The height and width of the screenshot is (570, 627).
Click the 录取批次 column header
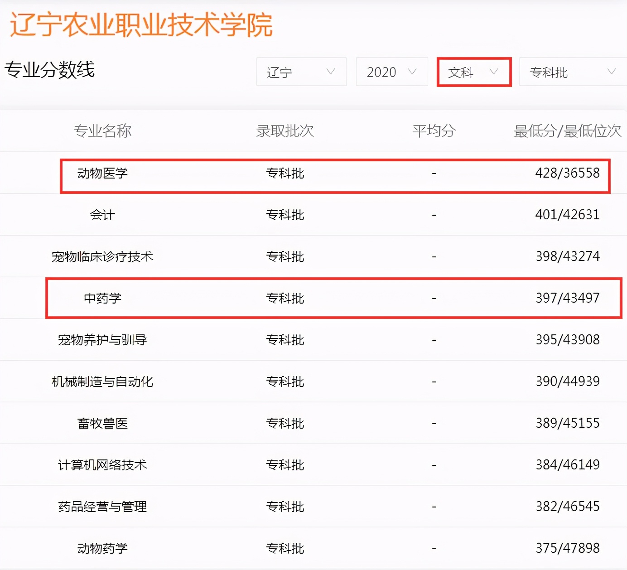[x=285, y=131]
